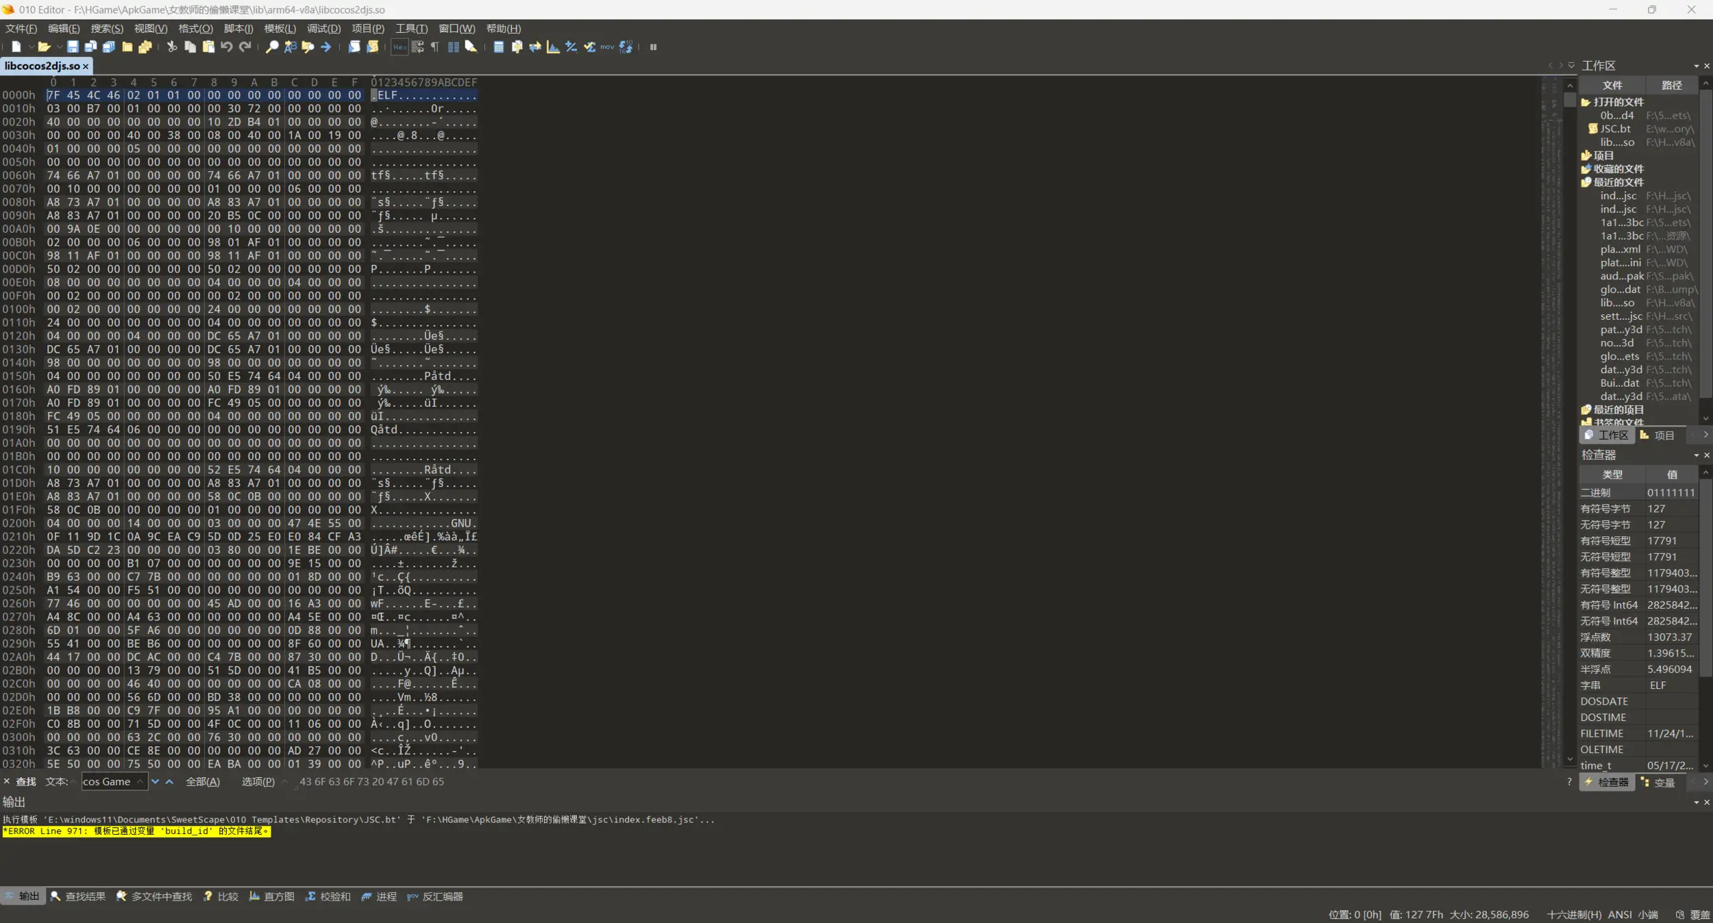Click the Histogram chart toolbar icon

[x=553, y=47]
